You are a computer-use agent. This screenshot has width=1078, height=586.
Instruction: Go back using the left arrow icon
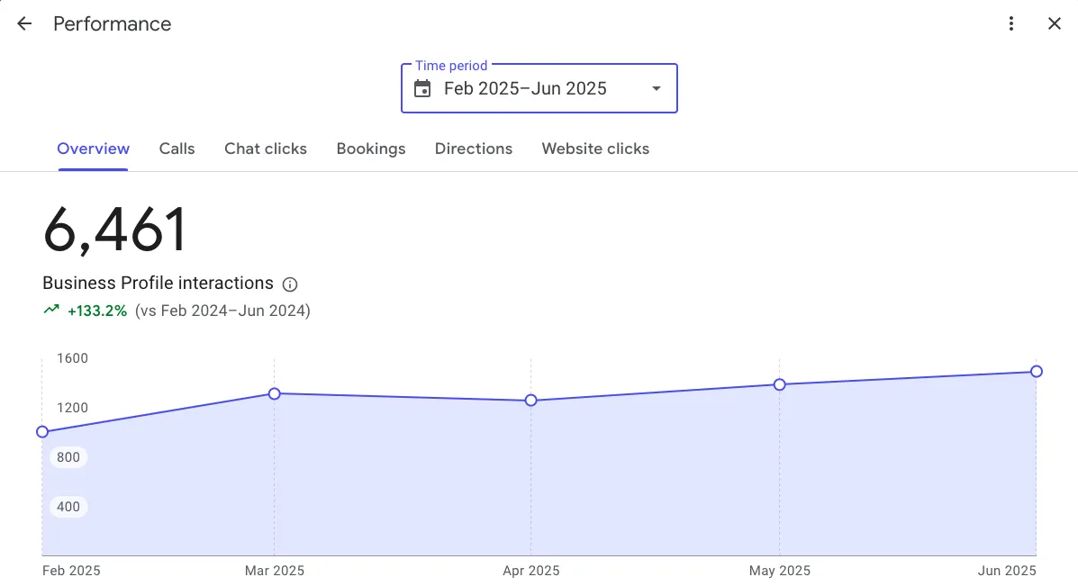(24, 24)
